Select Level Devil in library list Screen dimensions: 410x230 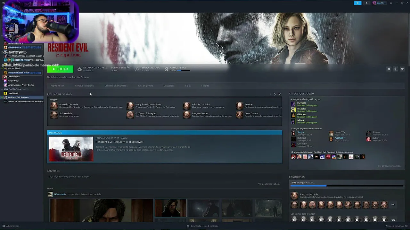[13, 93]
